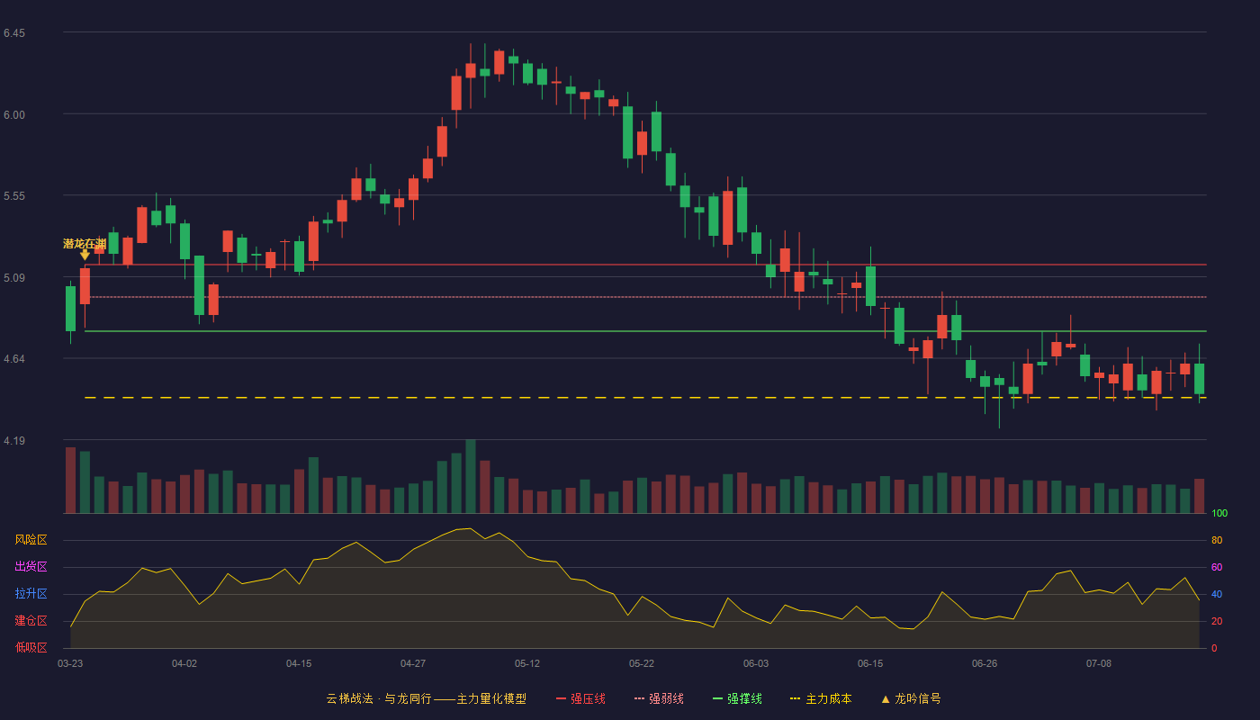Click the red 20 indicator scale value
This screenshot has width=1260, height=720.
click(1217, 621)
